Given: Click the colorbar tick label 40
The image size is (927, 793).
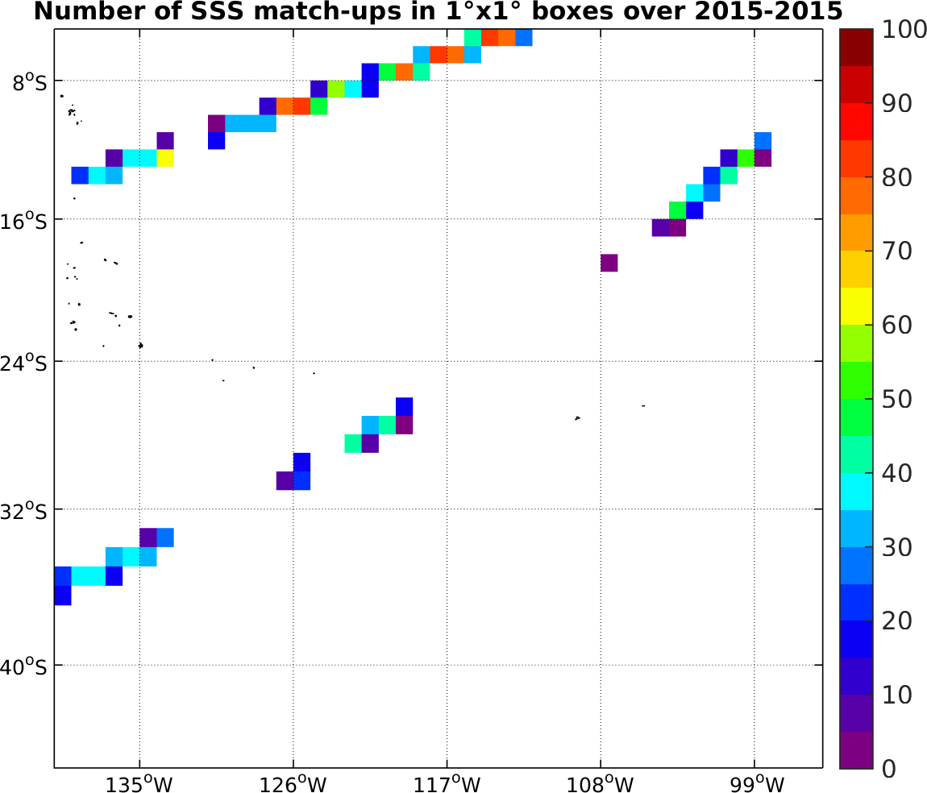Looking at the screenshot, I should 897,473.
